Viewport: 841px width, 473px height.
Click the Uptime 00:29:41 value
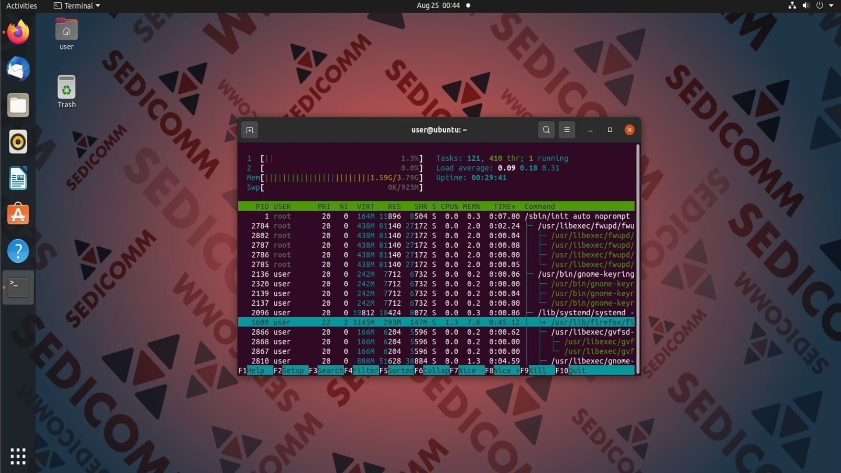pos(489,178)
